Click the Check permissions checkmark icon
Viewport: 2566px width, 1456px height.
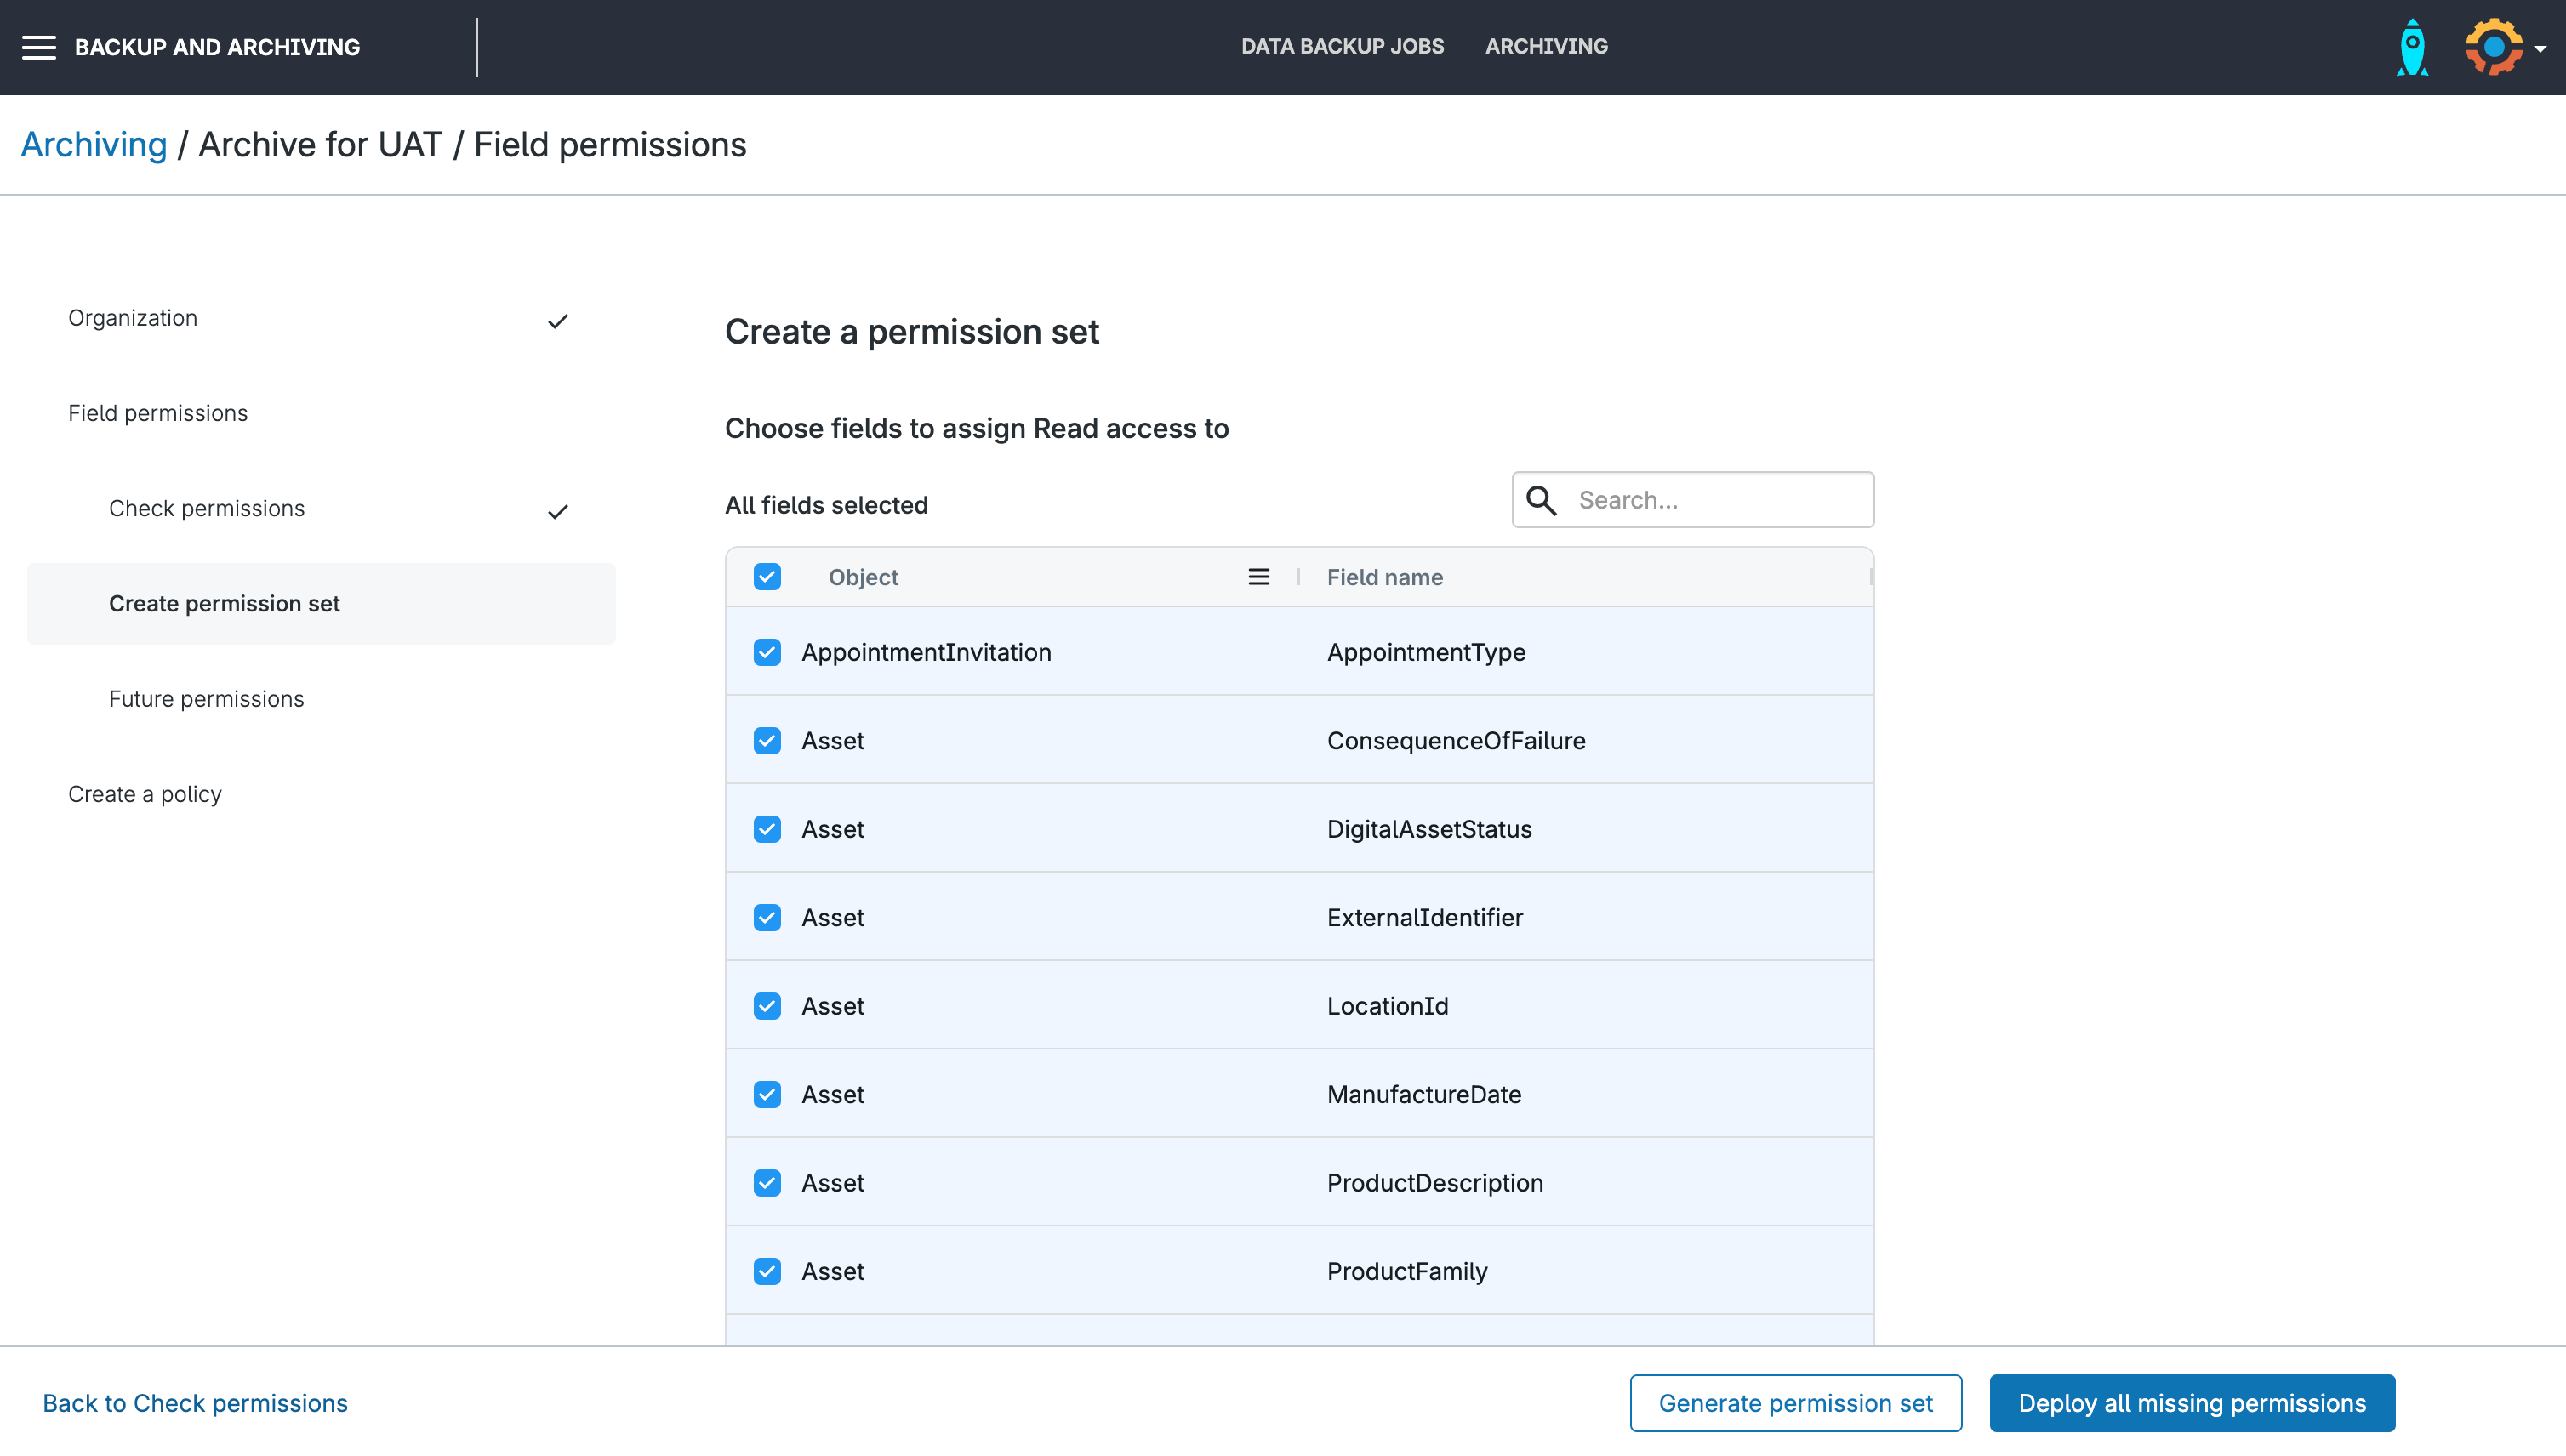pos(557,512)
